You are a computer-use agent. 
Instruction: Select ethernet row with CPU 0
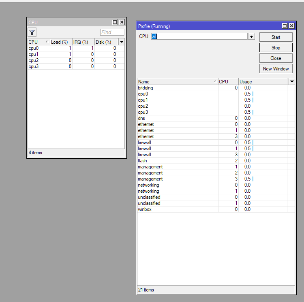216,124
